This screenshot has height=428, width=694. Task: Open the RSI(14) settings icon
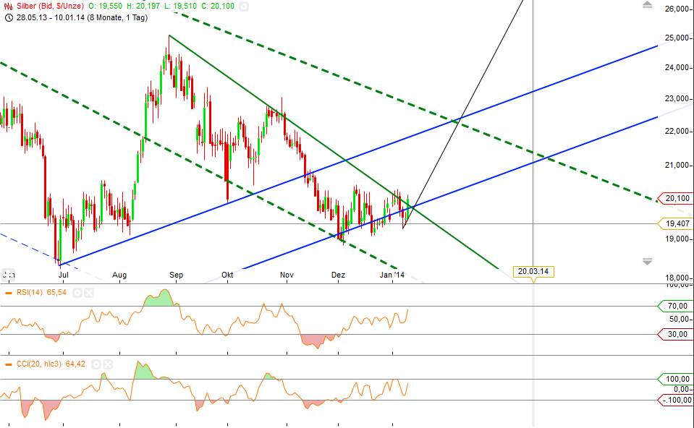point(77,293)
